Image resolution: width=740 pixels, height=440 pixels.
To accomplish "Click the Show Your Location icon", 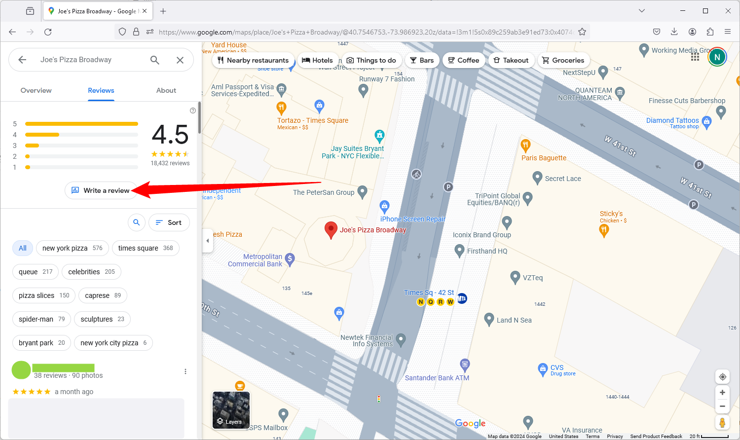I will (722, 376).
